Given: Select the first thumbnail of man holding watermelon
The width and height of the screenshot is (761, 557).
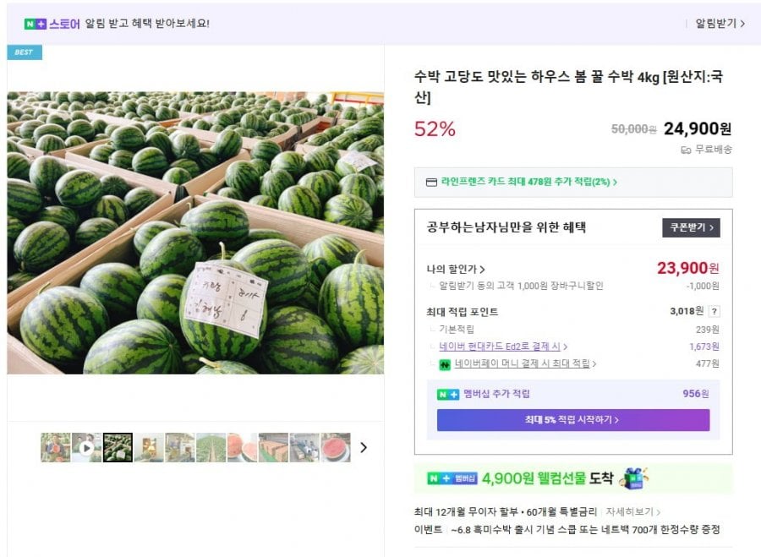Looking at the screenshot, I should pyautogui.click(x=55, y=447).
